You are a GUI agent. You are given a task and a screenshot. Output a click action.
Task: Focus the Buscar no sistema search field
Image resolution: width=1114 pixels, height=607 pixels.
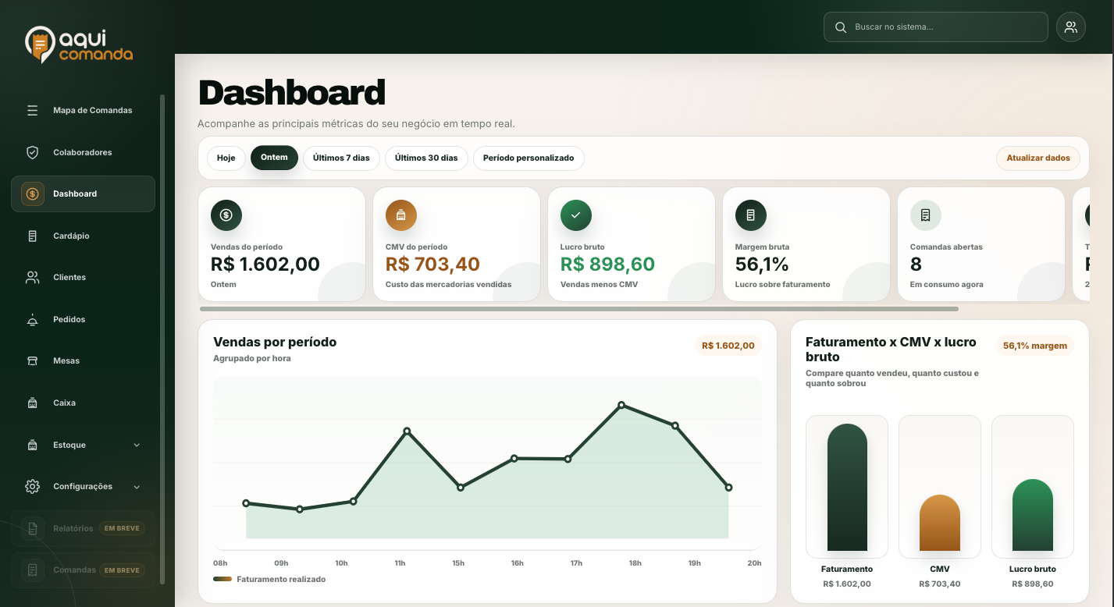[936, 27]
